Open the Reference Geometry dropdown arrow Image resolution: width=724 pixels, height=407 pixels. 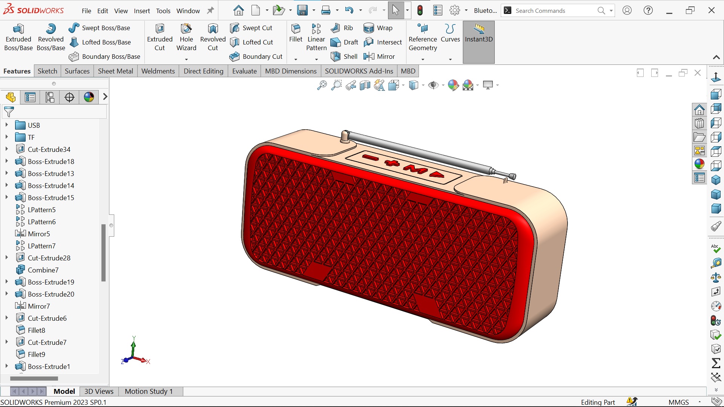click(423, 59)
